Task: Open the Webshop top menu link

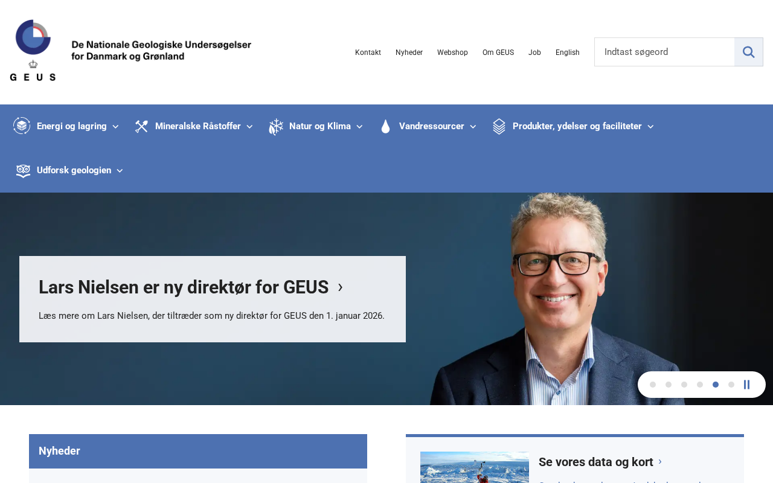Action: (x=452, y=53)
